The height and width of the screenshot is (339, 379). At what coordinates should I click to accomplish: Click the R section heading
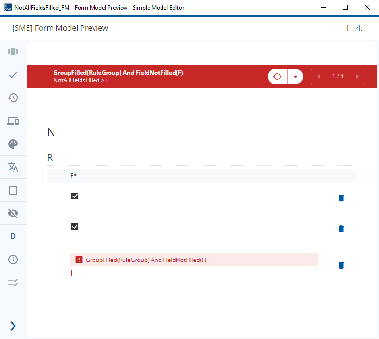pos(50,157)
